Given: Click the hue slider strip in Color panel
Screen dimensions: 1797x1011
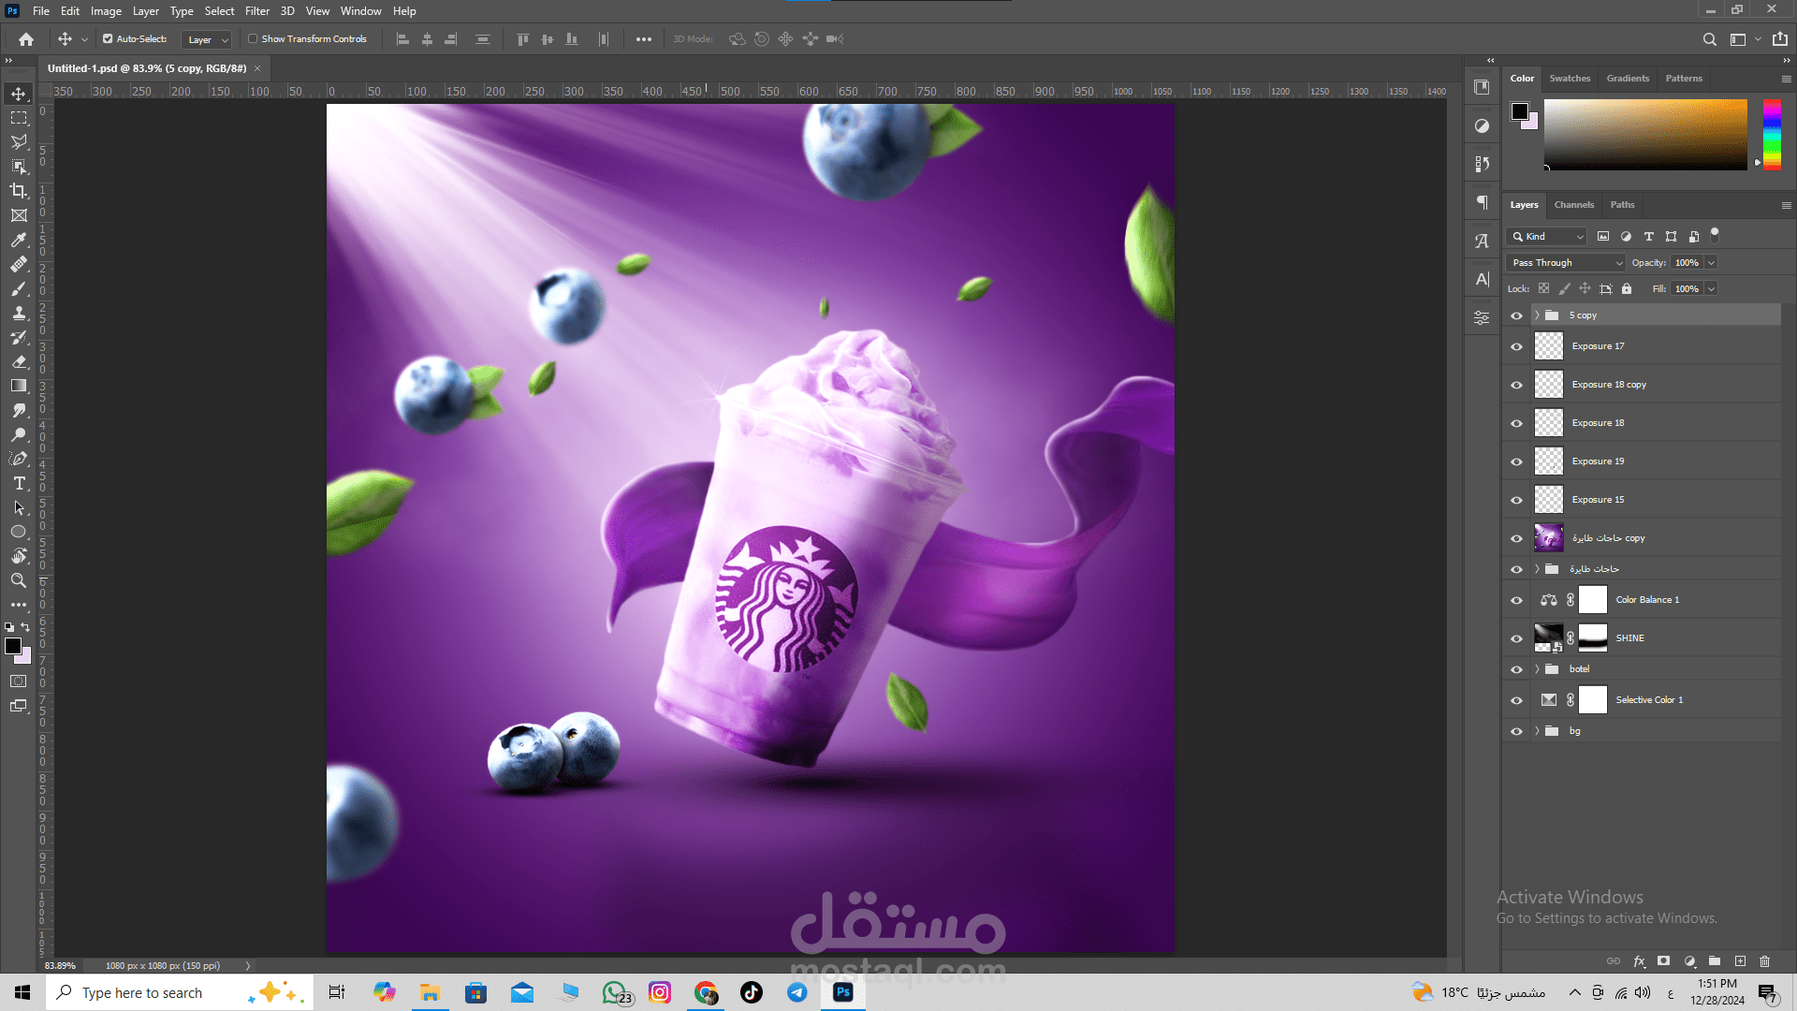Looking at the screenshot, I should pos(1772,134).
